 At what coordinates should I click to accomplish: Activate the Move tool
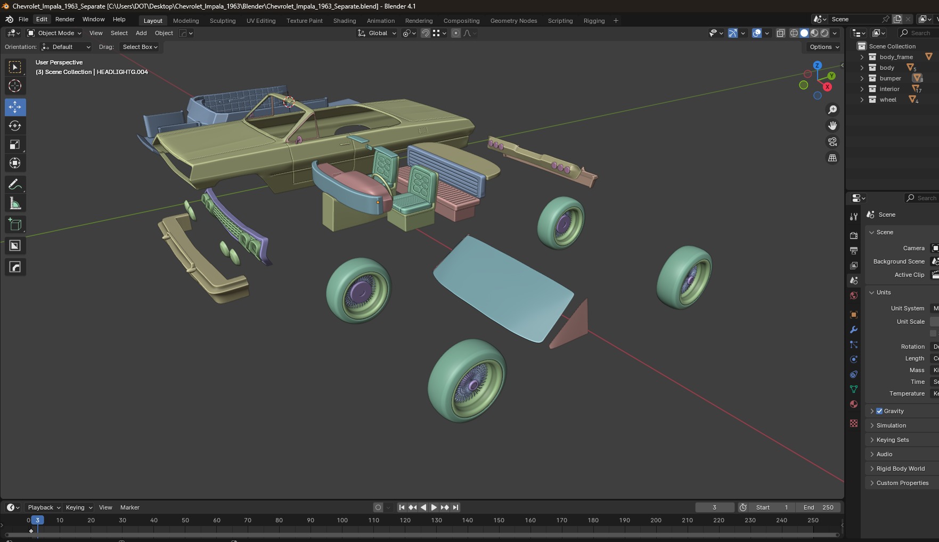[x=15, y=107]
